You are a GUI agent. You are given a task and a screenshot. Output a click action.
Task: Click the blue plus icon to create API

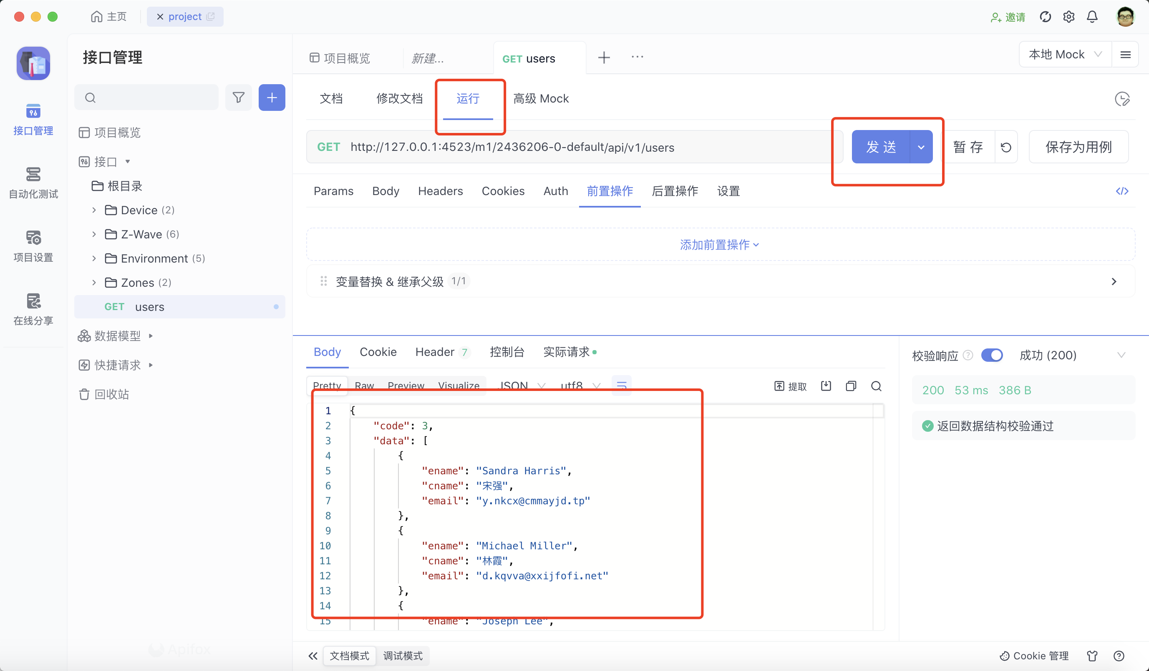pos(271,98)
